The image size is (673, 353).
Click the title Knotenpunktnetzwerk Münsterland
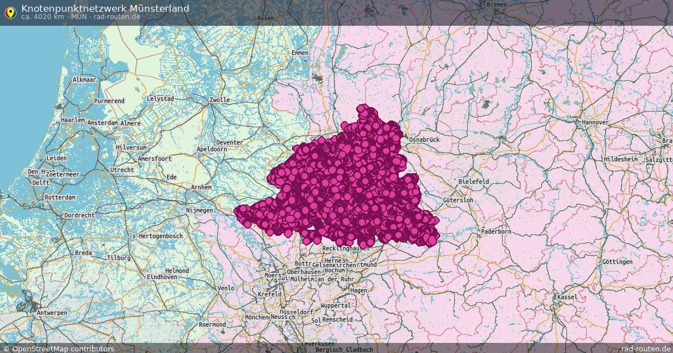point(104,8)
